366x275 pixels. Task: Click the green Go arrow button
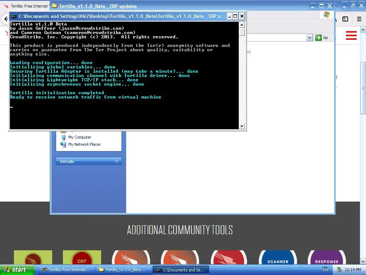click(318, 38)
